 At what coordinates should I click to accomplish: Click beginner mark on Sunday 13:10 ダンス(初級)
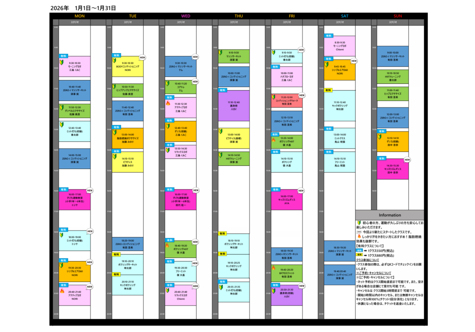click(x=380, y=136)
